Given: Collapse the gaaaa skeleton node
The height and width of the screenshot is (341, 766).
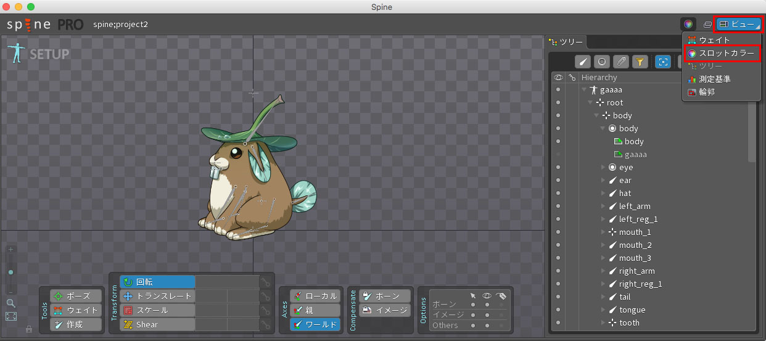Looking at the screenshot, I should pyautogui.click(x=584, y=90).
